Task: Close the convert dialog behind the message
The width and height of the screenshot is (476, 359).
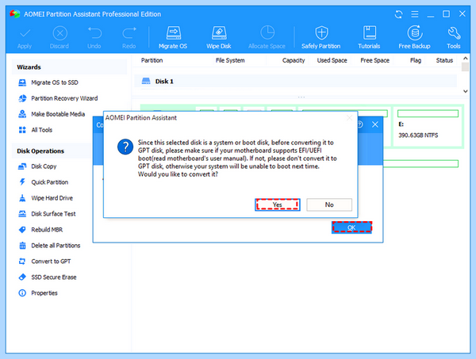Action: click(375, 124)
